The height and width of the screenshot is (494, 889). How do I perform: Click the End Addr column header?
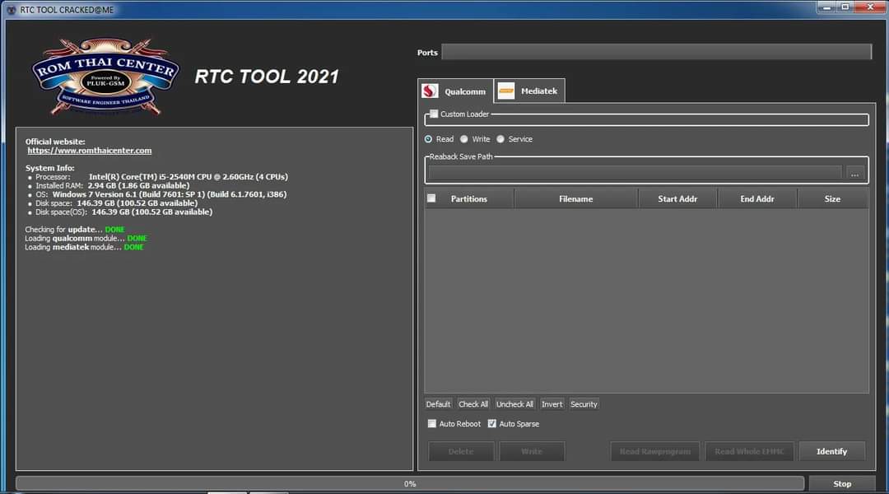point(757,199)
